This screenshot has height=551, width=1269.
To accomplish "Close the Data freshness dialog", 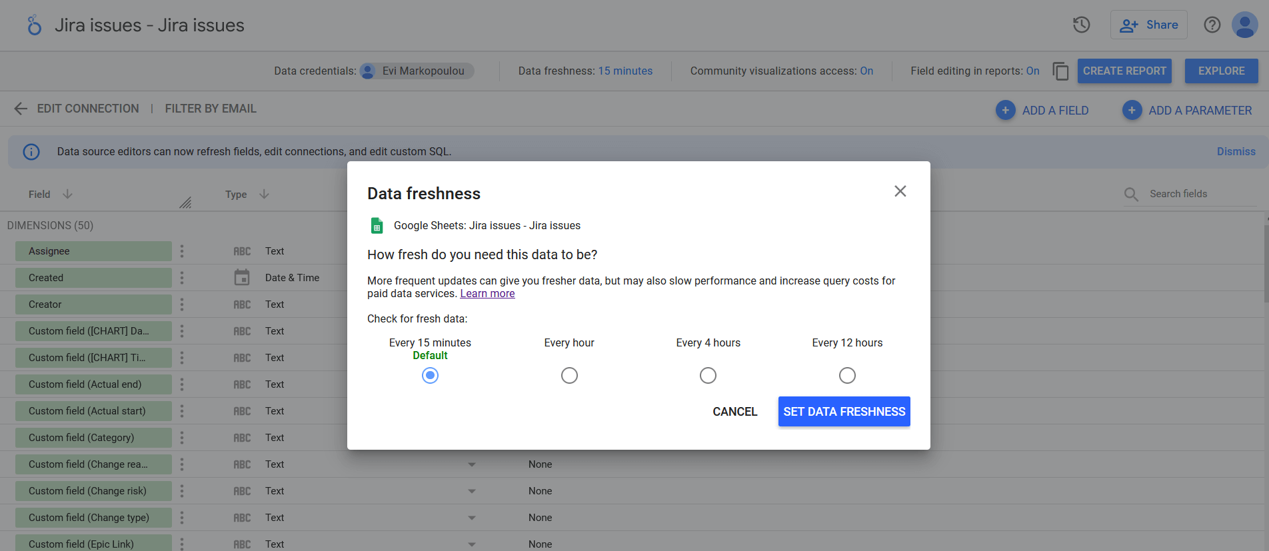I will pyautogui.click(x=900, y=191).
